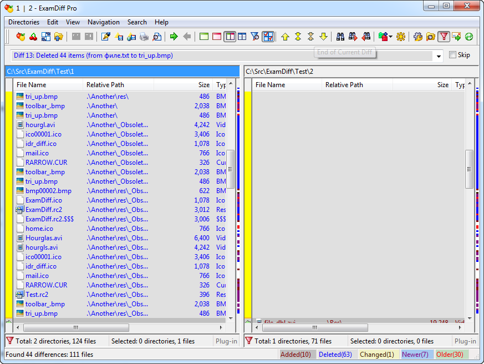Open the Help menu

[x=161, y=22]
